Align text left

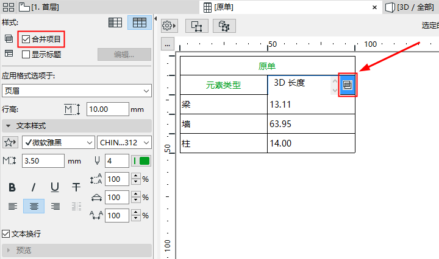13,206
